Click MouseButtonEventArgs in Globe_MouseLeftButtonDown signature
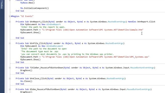The height and width of the screenshot is (93, 165). coord(138,89)
